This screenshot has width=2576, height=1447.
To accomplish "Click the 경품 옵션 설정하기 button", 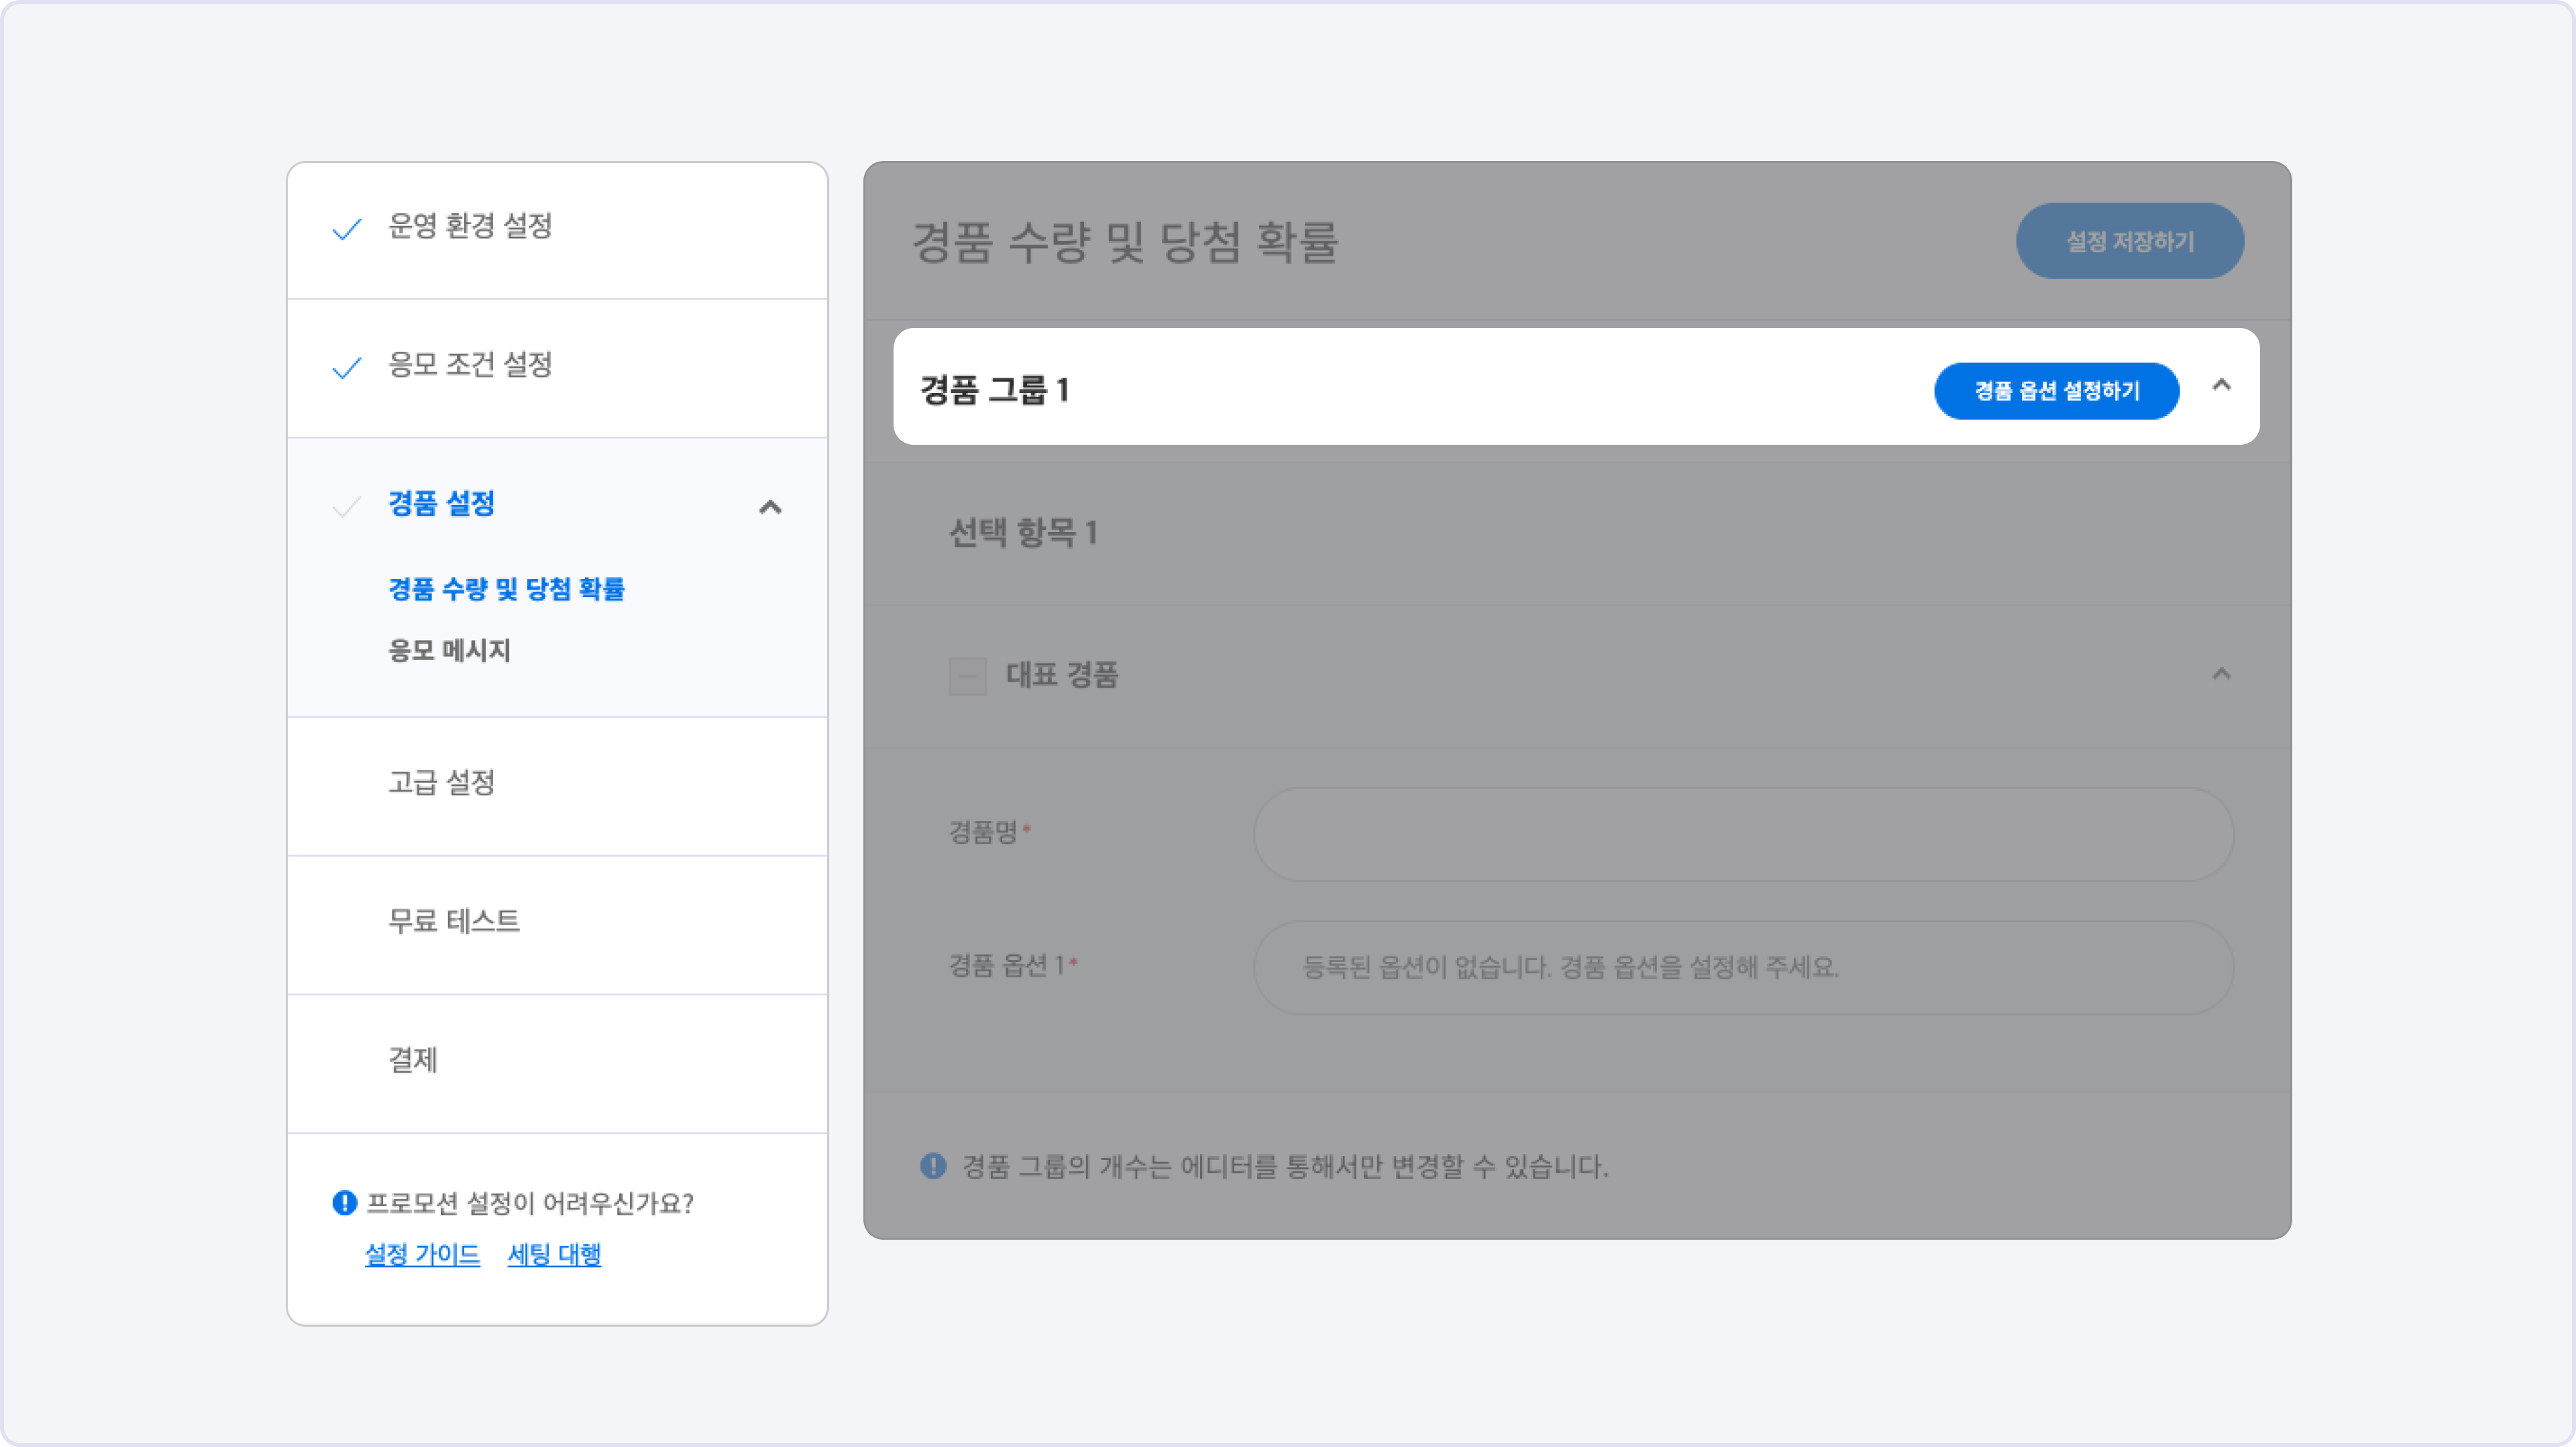I will pos(2056,391).
